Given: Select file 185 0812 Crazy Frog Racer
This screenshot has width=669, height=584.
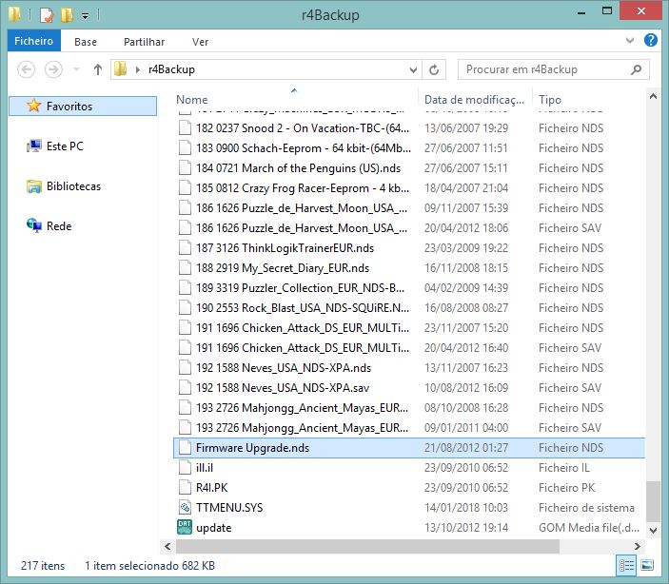Looking at the screenshot, I should tap(409, 188).
